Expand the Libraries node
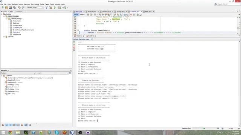This screenshot has width=241, height=135. click(4, 37)
